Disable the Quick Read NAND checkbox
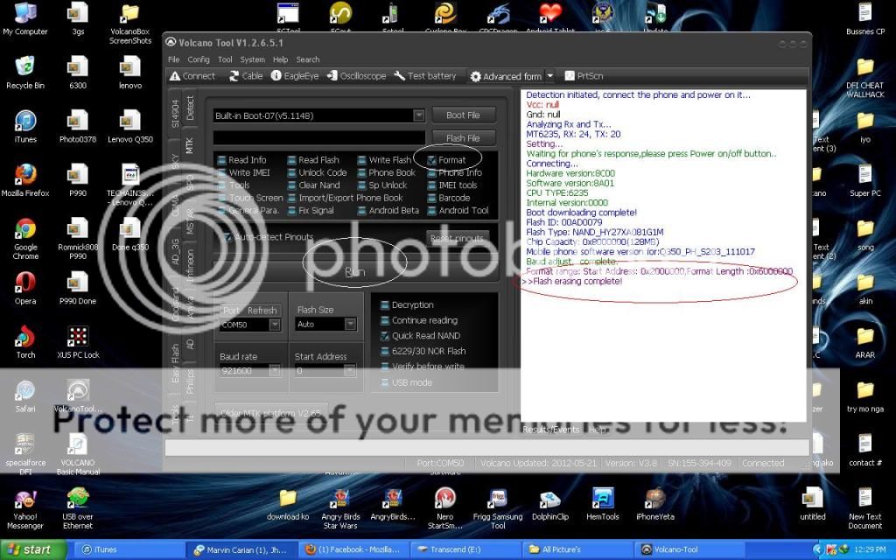896x560 pixels. tap(385, 336)
